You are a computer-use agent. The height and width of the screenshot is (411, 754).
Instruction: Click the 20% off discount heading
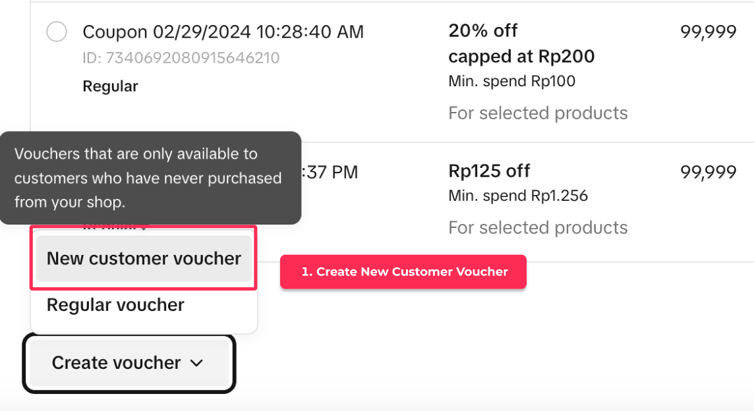(482, 31)
